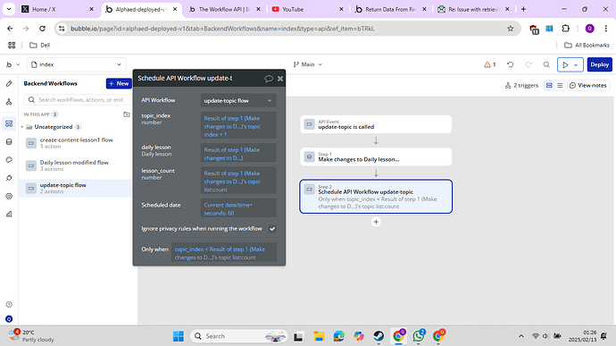The height and width of the screenshot is (346, 616).
Task: Click the issue checker warning icon
Action: 489,64
